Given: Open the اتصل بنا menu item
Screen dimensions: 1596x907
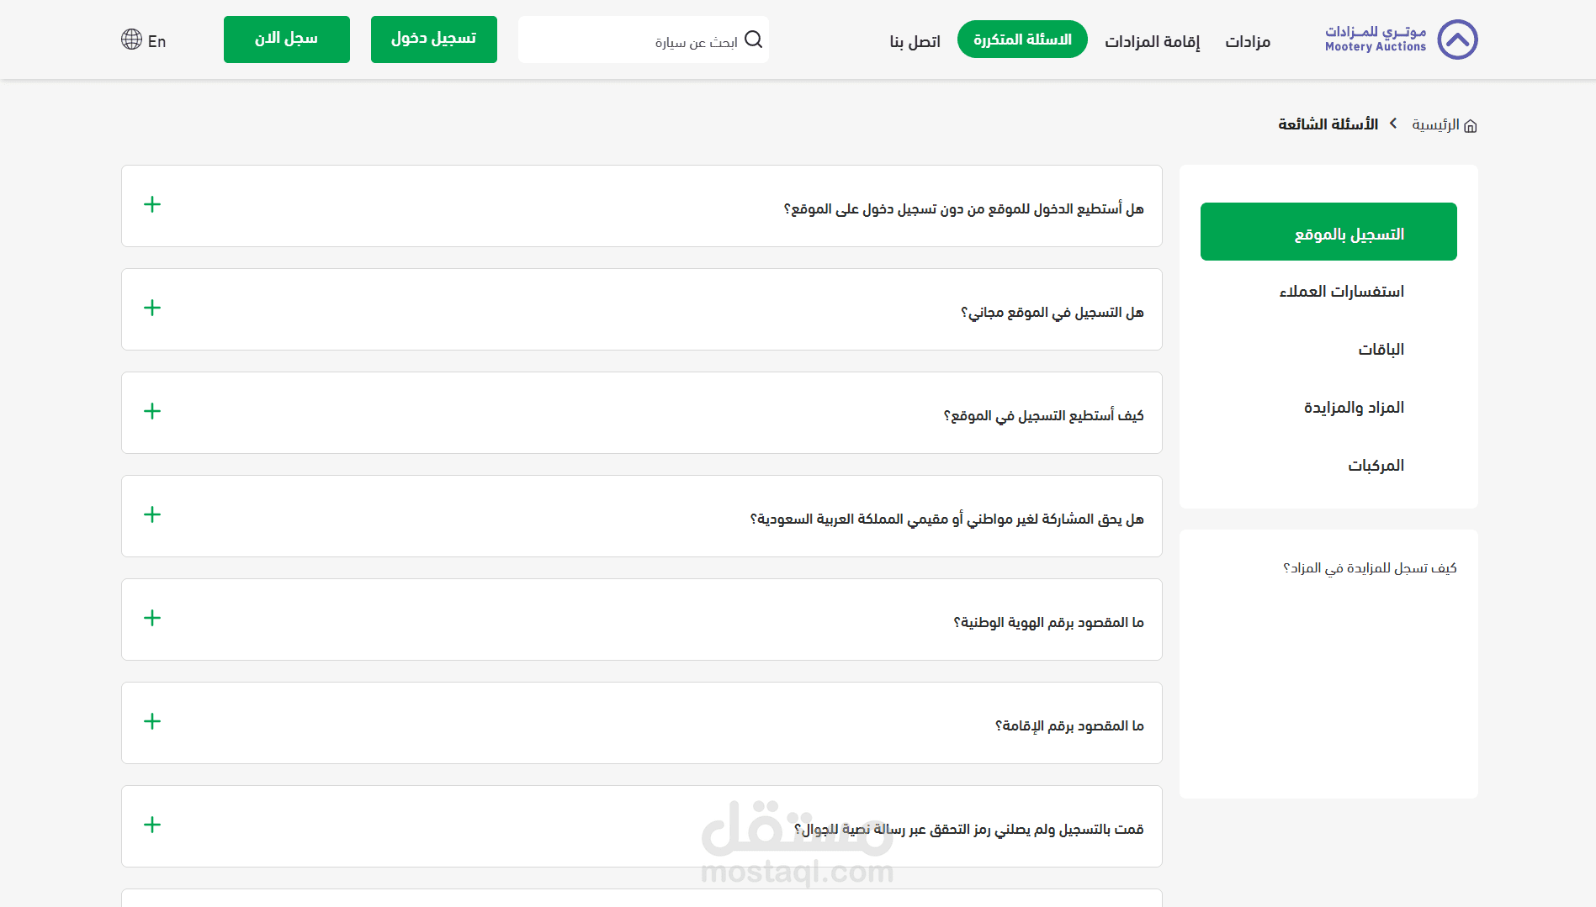Looking at the screenshot, I should 915,41.
